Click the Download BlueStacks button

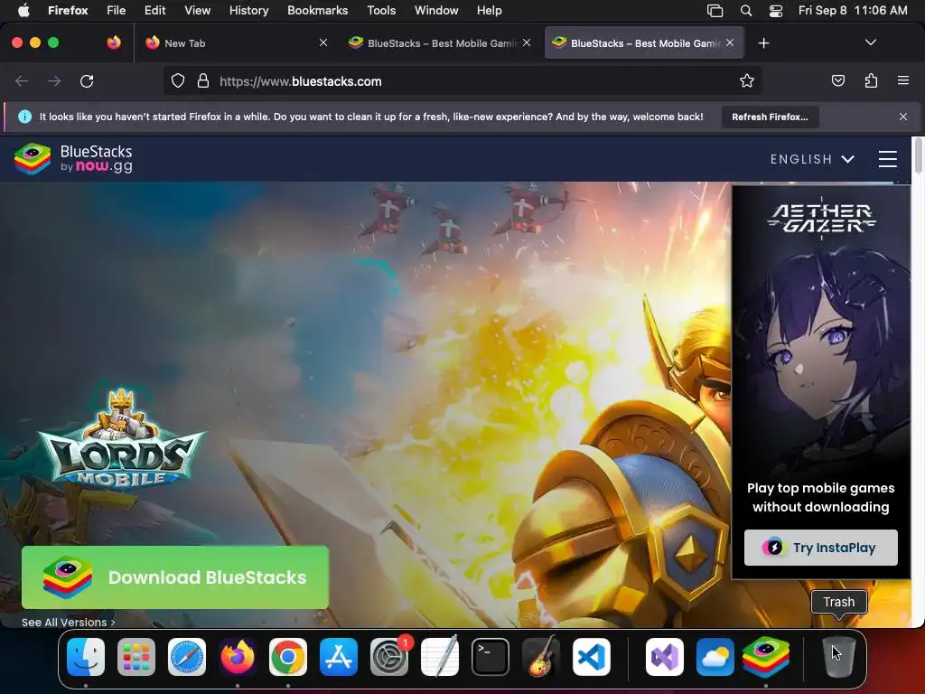pyautogui.click(x=175, y=577)
